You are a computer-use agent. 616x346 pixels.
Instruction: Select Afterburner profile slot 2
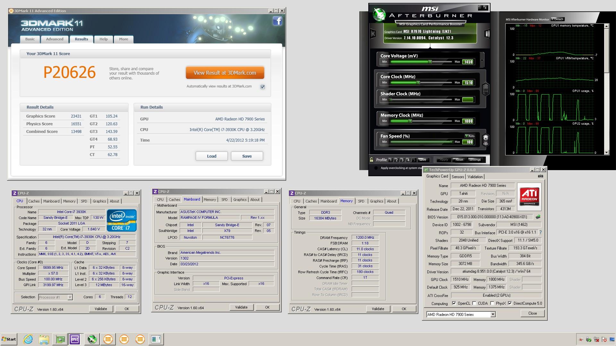396,160
